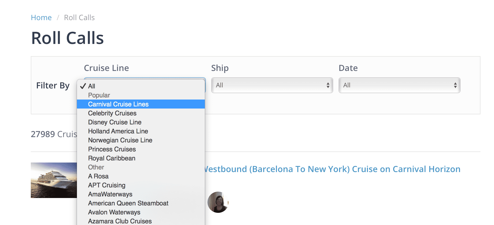Select AmaWaterways option
Screen dimensions: 494x225
[141, 194]
